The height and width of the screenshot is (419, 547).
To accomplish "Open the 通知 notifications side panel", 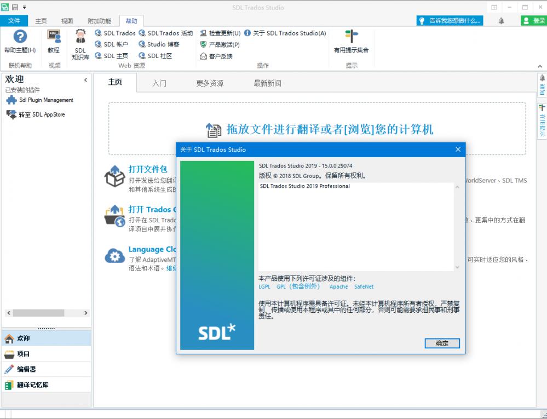I will (x=542, y=85).
